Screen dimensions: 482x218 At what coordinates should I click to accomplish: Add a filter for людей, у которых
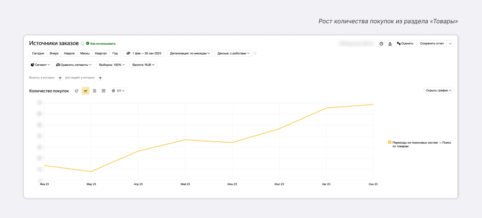point(100,78)
